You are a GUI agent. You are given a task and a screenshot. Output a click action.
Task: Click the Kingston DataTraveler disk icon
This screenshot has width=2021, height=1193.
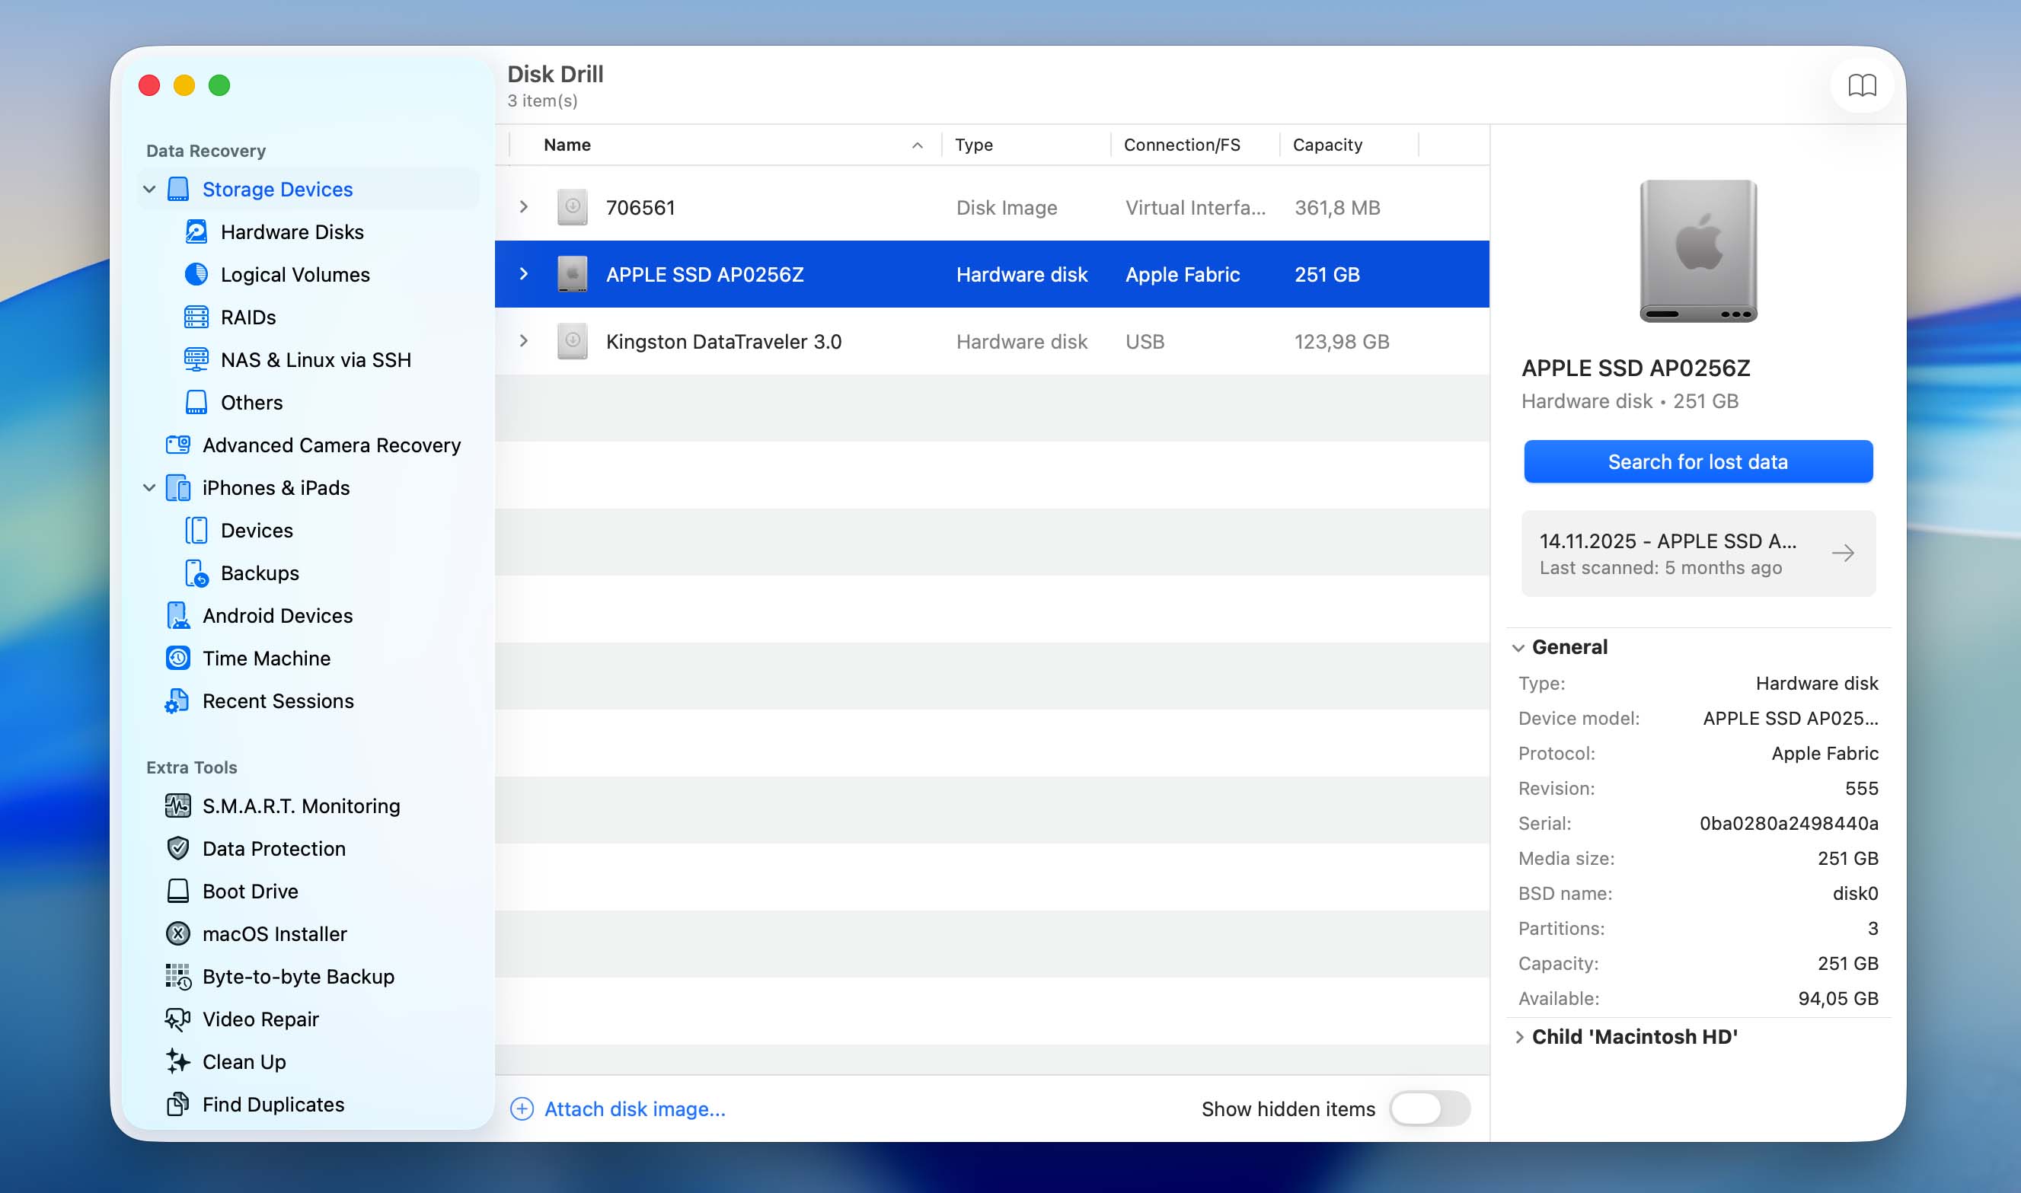point(573,341)
